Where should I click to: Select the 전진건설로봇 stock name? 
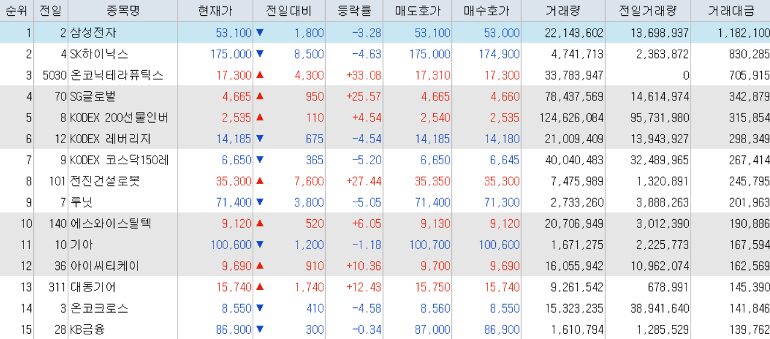tap(105, 181)
